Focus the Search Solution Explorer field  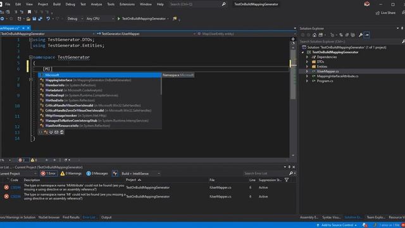coord(350,41)
